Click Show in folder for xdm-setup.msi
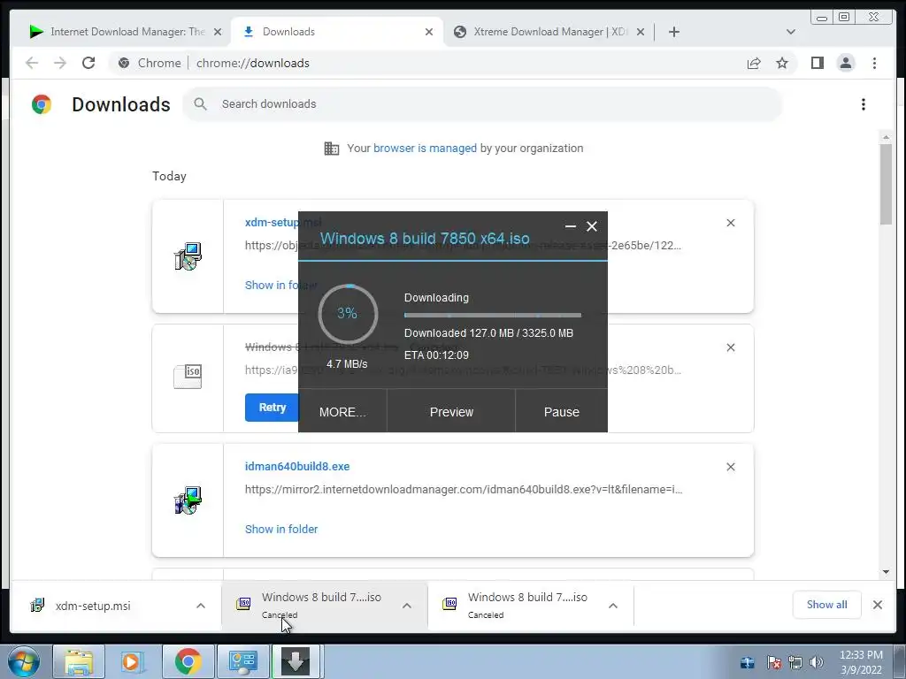The height and width of the screenshot is (679, 906). [x=280, y=286]
